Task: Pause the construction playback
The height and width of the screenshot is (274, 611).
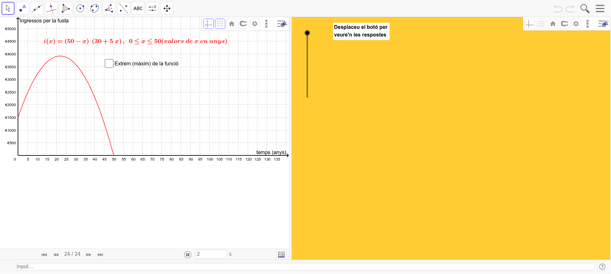Action: point(188,254)
